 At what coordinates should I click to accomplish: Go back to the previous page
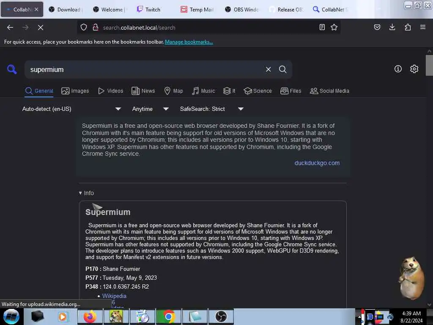pos(10,28)
